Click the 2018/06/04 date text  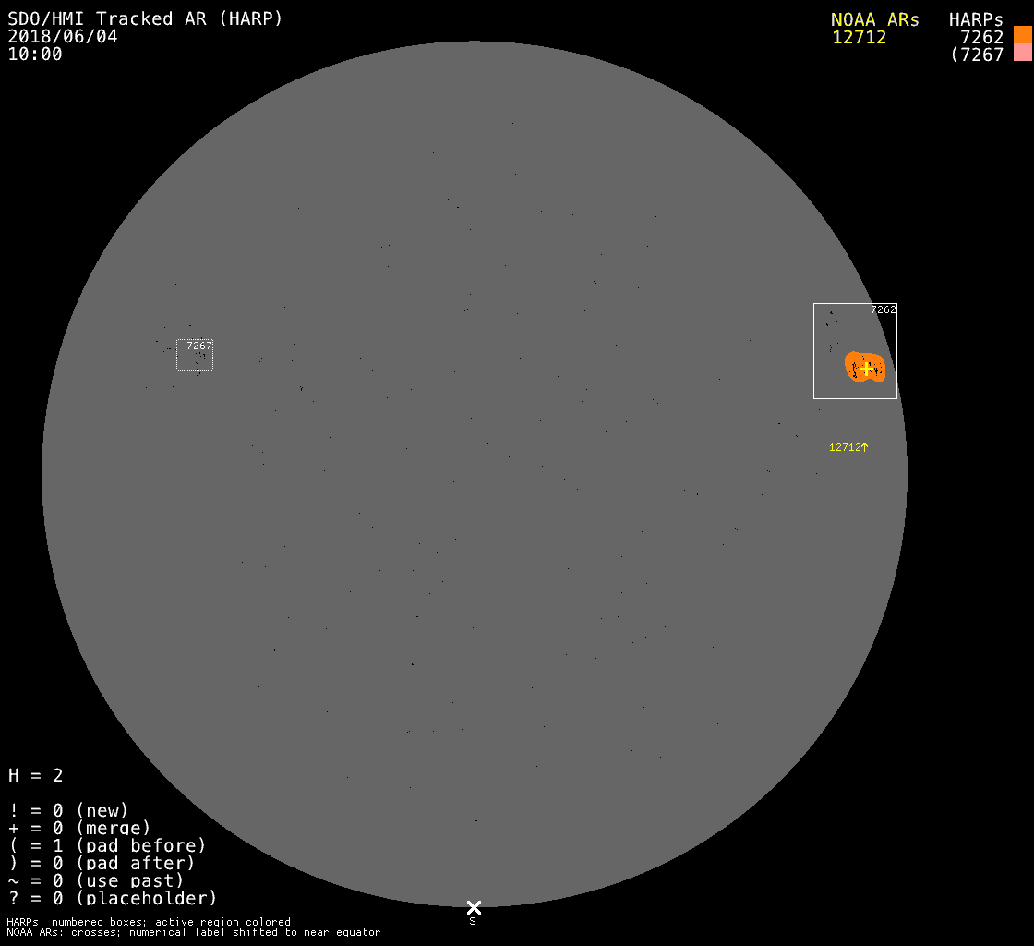[x=63, y=37]
